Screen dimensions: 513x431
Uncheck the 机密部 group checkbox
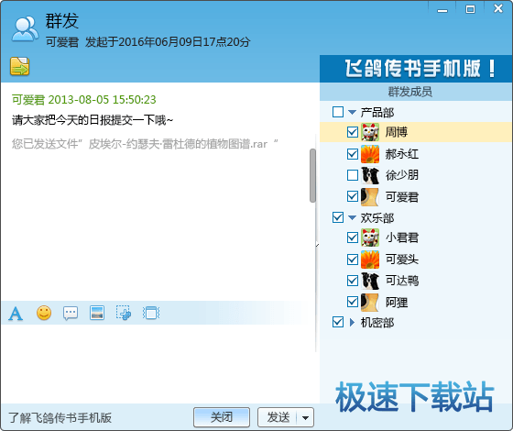pos(338,322)
